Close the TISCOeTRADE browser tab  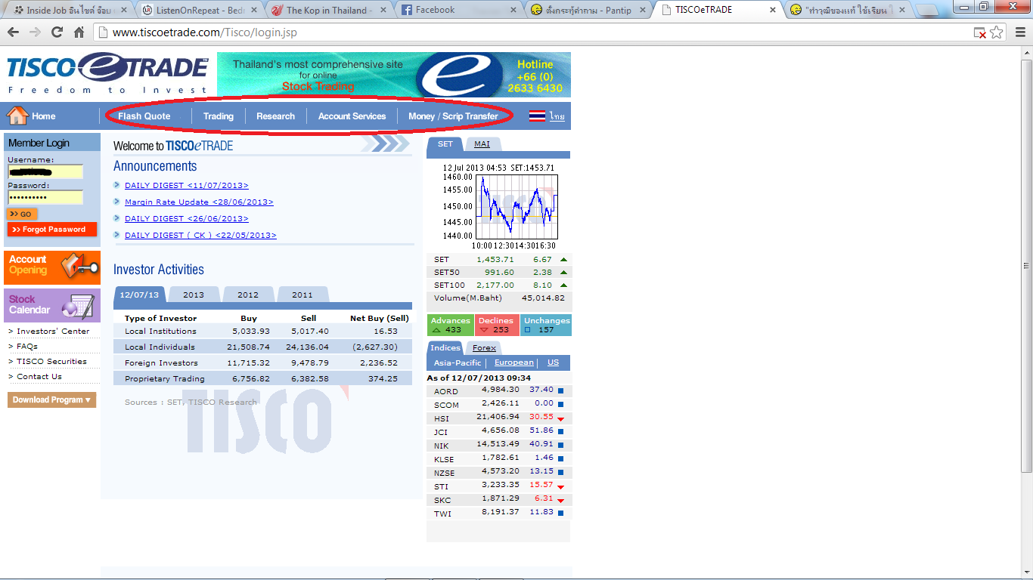tap(773, 10)
